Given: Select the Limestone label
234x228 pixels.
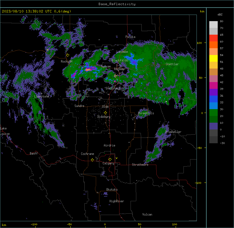Looking at the screenshot, I should pyautogui.click(x=42, y=96).
